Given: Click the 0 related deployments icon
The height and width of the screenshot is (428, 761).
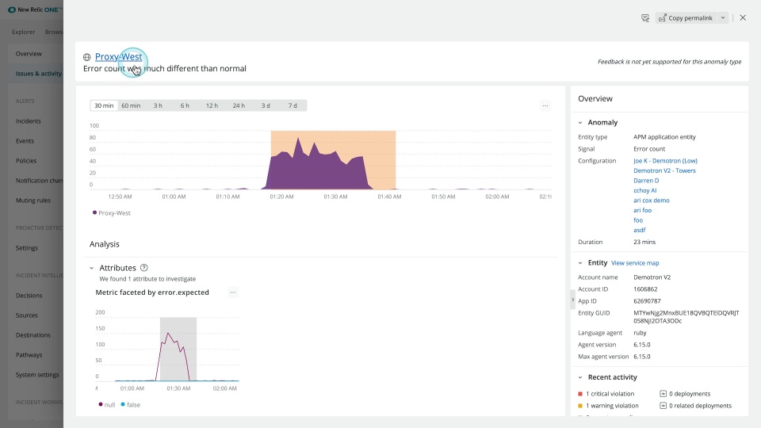Looking at the screenshot, I should pyautogui.click(x=663, y=406).
